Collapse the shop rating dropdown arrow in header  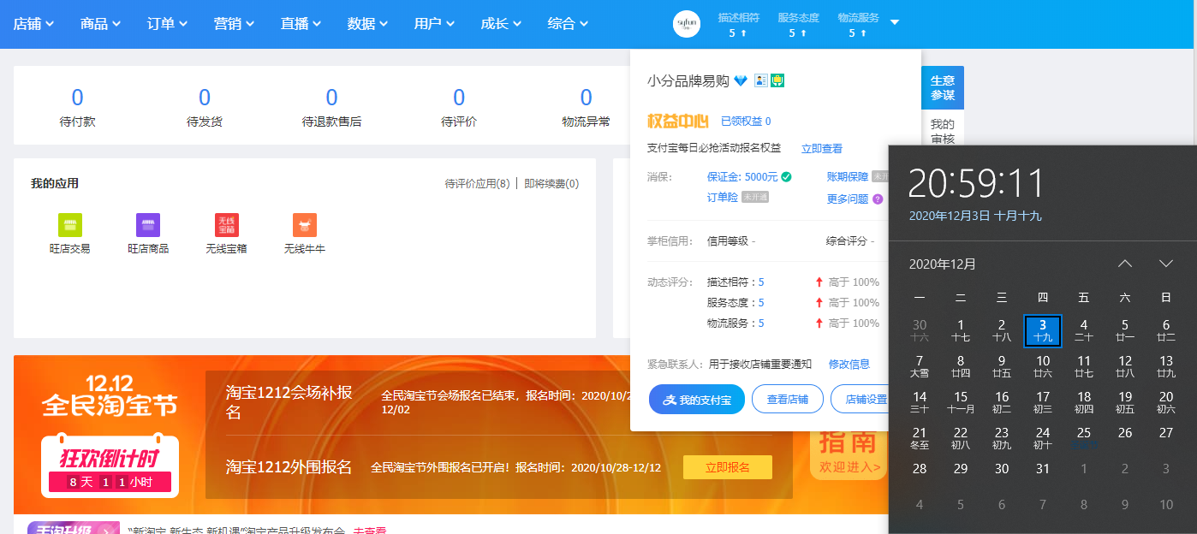895,22
